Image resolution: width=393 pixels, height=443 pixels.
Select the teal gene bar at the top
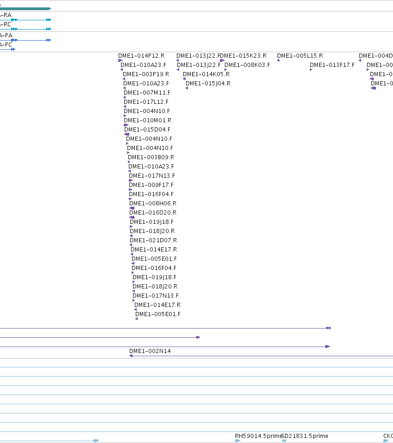click(25, 9)
